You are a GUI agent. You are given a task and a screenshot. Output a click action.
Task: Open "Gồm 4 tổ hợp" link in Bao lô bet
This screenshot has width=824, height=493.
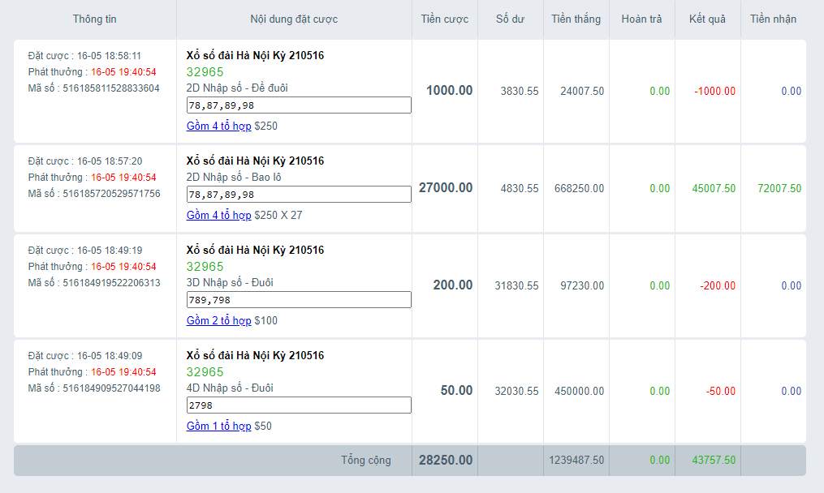218,216
